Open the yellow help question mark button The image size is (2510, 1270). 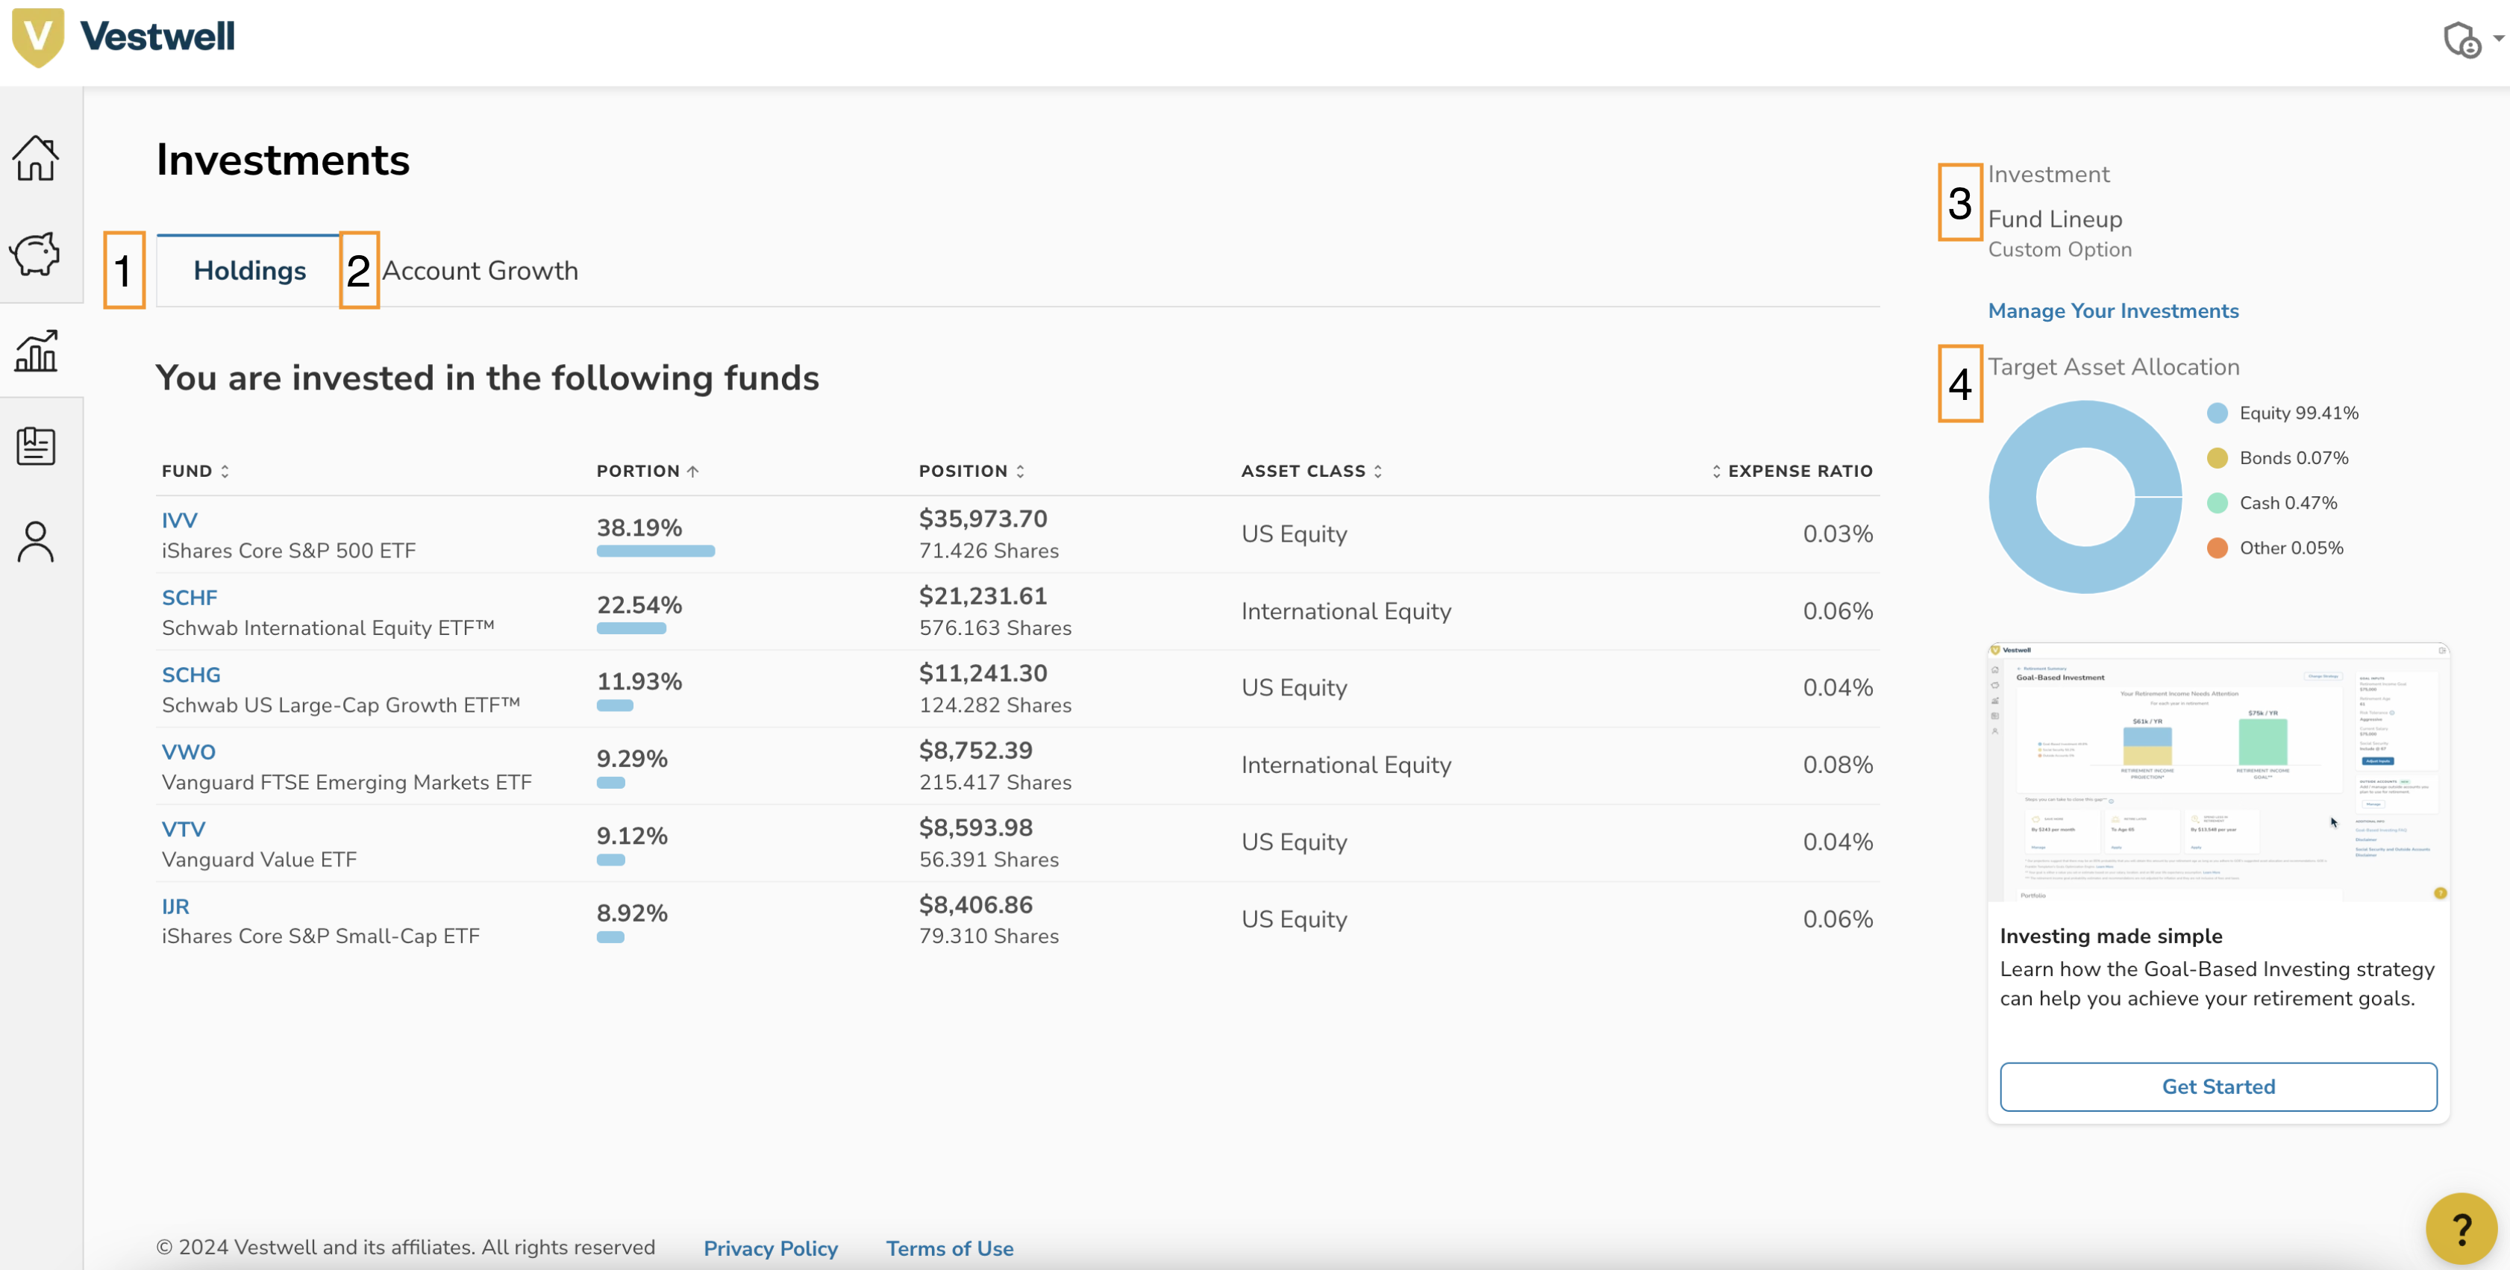coord(2462,1228)
